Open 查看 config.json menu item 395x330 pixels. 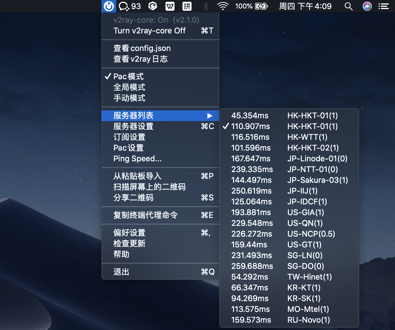tap(160, 48)
